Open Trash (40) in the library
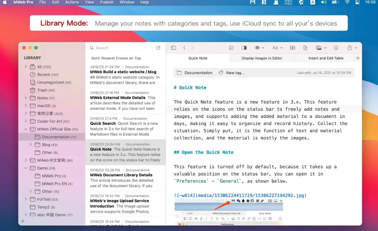 46,90
